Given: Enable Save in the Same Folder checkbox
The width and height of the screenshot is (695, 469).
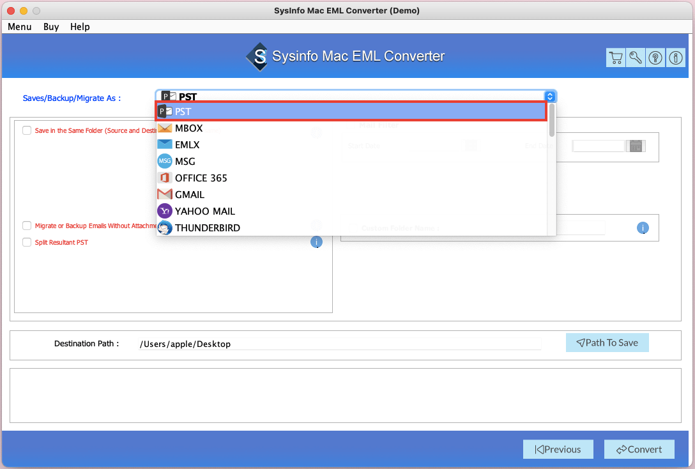Looking at the screenshot, I should pos(27,130).
